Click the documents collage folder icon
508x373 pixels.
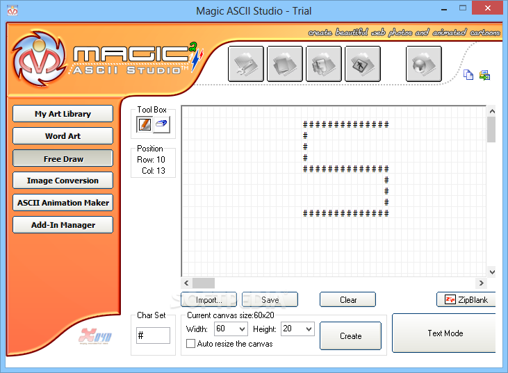click(324, 64)
